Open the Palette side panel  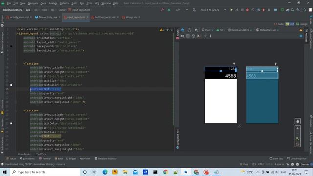click(x=177, y=34)
